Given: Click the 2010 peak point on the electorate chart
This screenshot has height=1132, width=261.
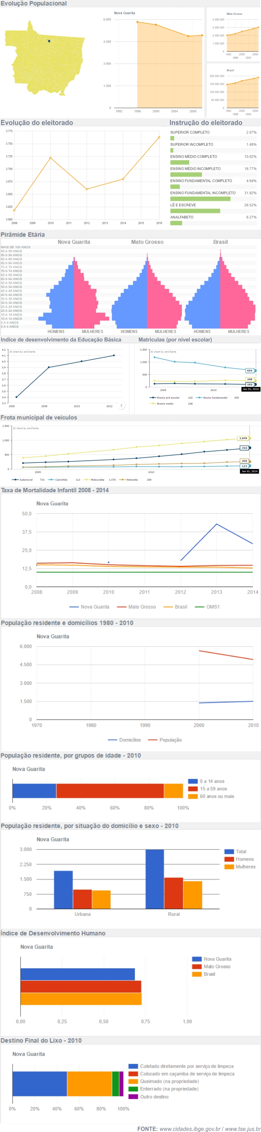Looking at the screenshot, I should [50, 158].
